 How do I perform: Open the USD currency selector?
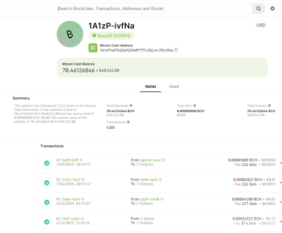click(x=261, y=25)
